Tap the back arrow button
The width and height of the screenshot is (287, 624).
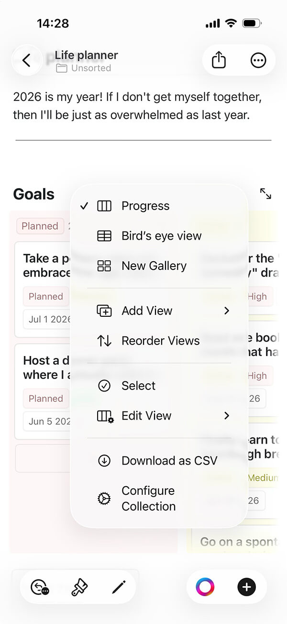pos(27,60)
